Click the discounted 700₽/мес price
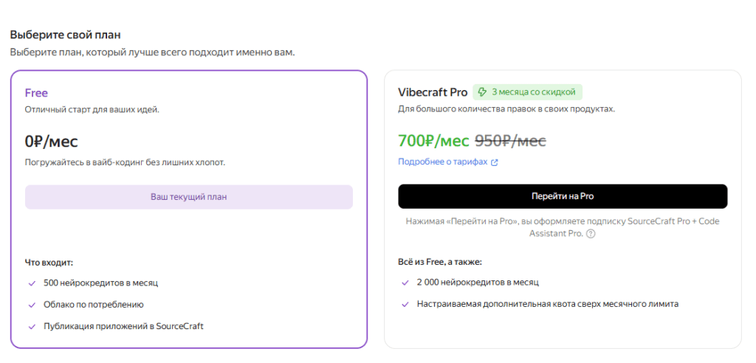Viewport: 756px width, 363px height. click(x=433, y=141)
